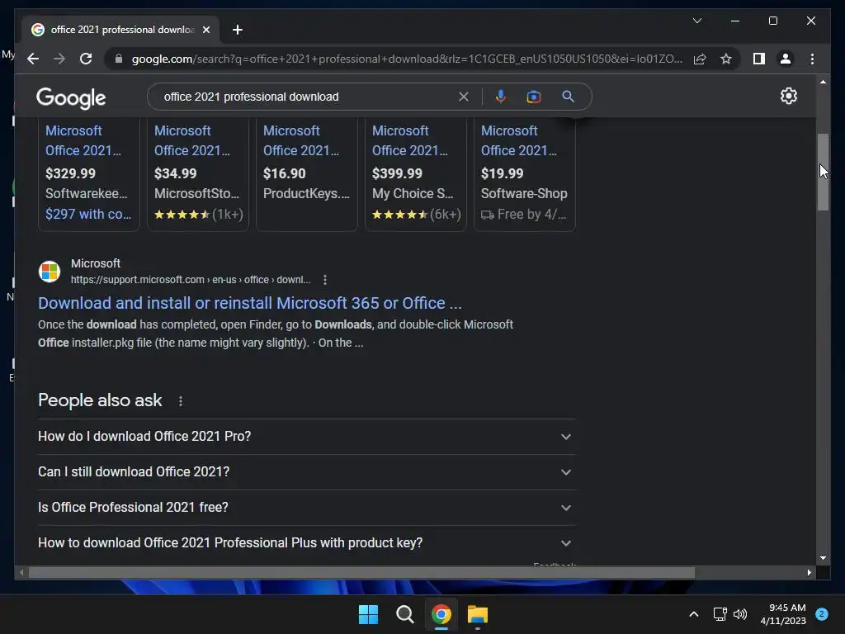Screen dimensions: 845x634
Task: Click the horizontal scroll right arrow
Action: [809, 573]
